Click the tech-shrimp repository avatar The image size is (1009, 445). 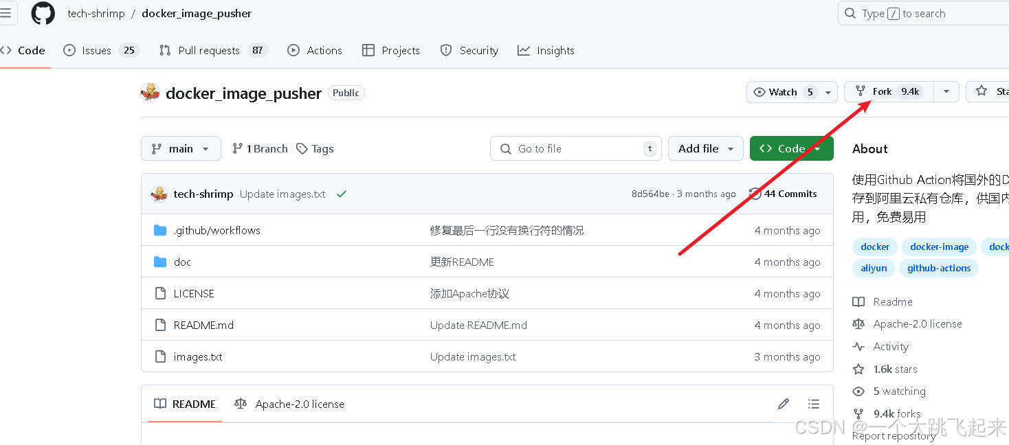[x=151, y=93]
